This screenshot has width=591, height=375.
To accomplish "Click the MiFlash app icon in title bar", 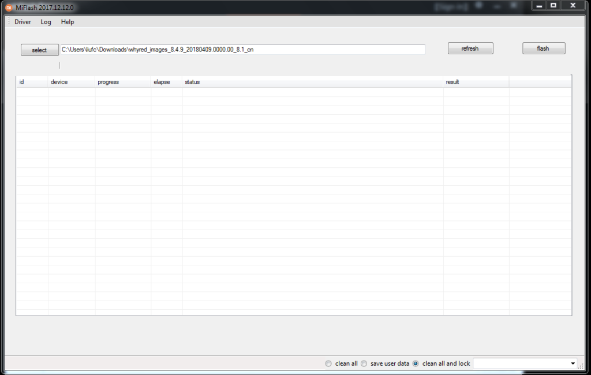I will [x=9, y=7].
